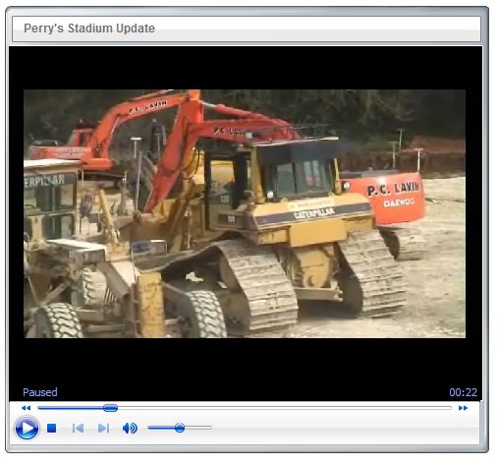Go to the previous track
Viewport: 498px width, 465px height.
pyautogui.click(x=78, y=428)
